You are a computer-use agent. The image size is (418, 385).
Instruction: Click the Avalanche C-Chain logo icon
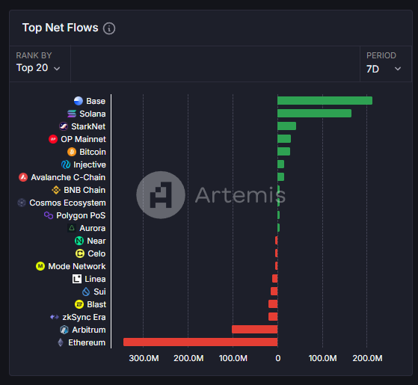[x=23, y=177]
